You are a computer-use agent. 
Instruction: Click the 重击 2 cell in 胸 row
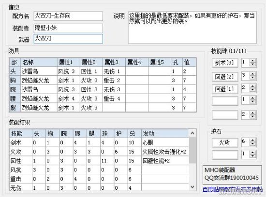click(114, 80)
